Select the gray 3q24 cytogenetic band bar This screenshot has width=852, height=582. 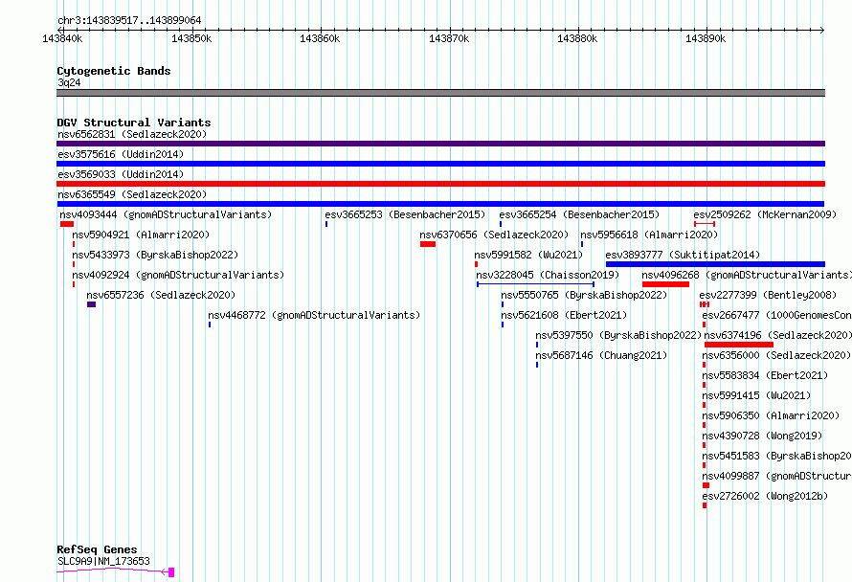[440, 93]
